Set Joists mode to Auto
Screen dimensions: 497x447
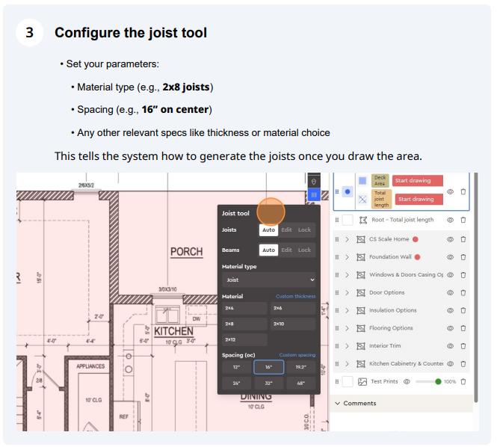pos(268,229)
